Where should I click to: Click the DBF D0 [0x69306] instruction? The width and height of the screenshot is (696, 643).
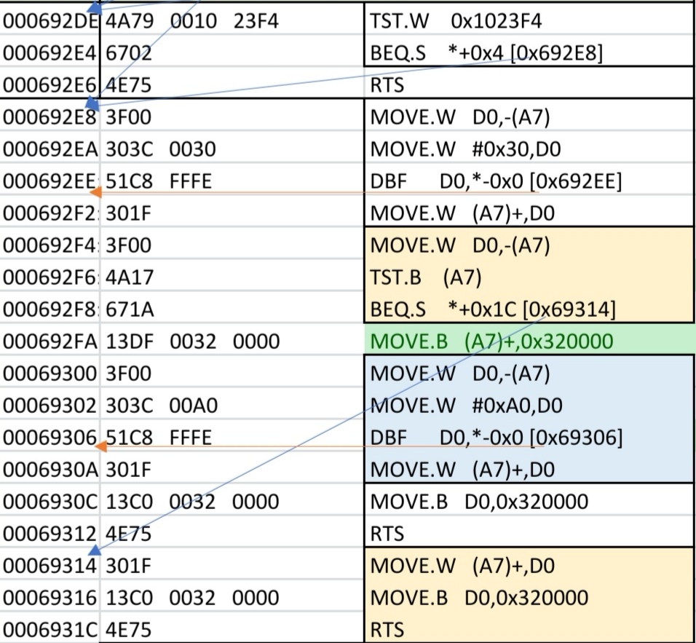529,438
